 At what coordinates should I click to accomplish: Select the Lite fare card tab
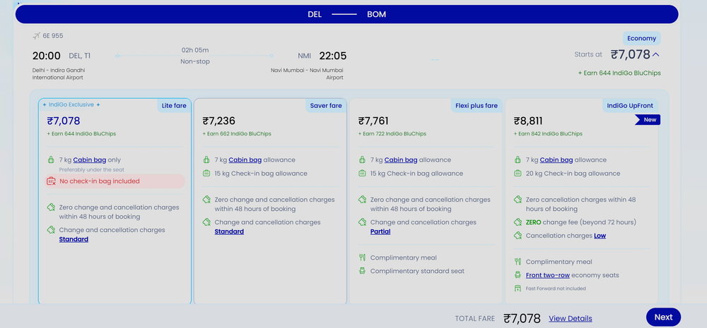(174, 106)
